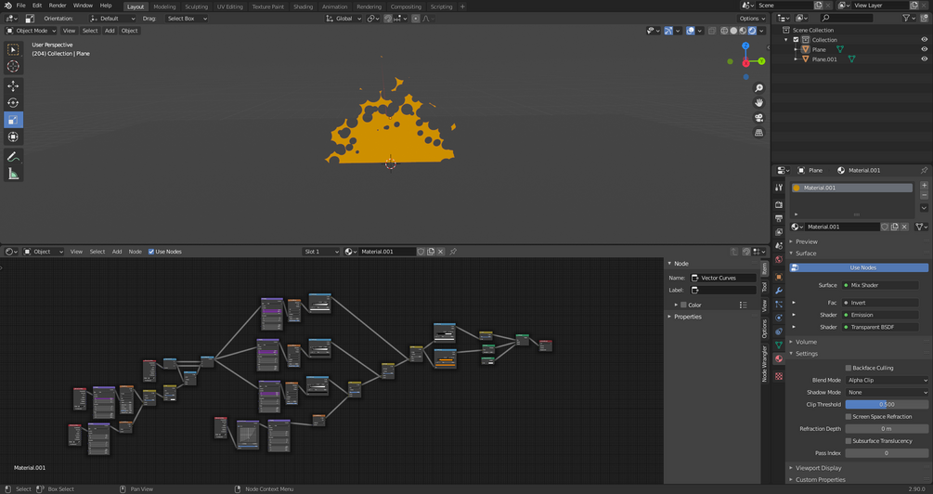Open the Blend Mode dropdown

pyautogui.click(x=886, y=380)
